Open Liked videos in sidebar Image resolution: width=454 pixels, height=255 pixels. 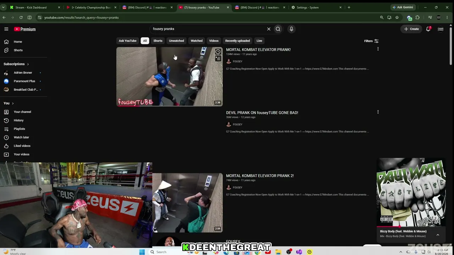21,146
